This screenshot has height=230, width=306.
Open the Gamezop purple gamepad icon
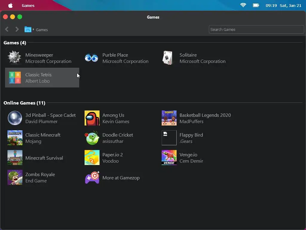pos(92,178)
